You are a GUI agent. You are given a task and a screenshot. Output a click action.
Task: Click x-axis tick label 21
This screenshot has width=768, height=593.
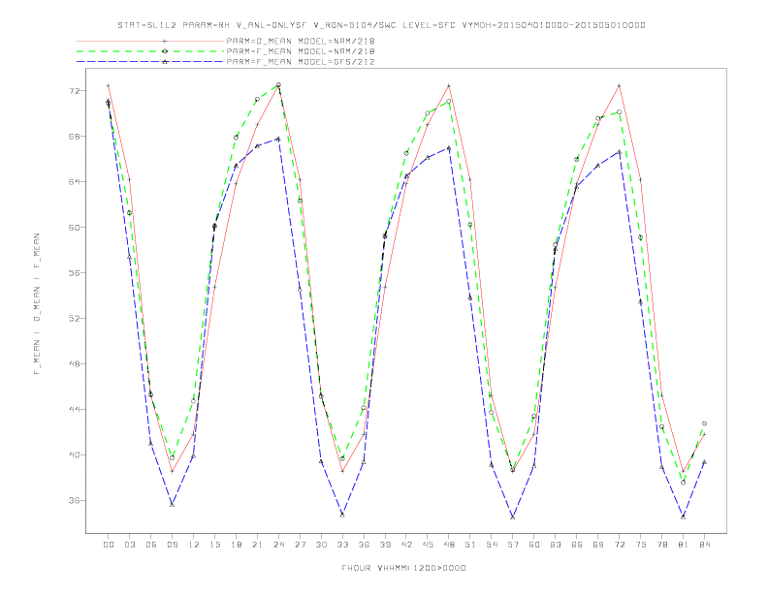click(x=257, y=545)
